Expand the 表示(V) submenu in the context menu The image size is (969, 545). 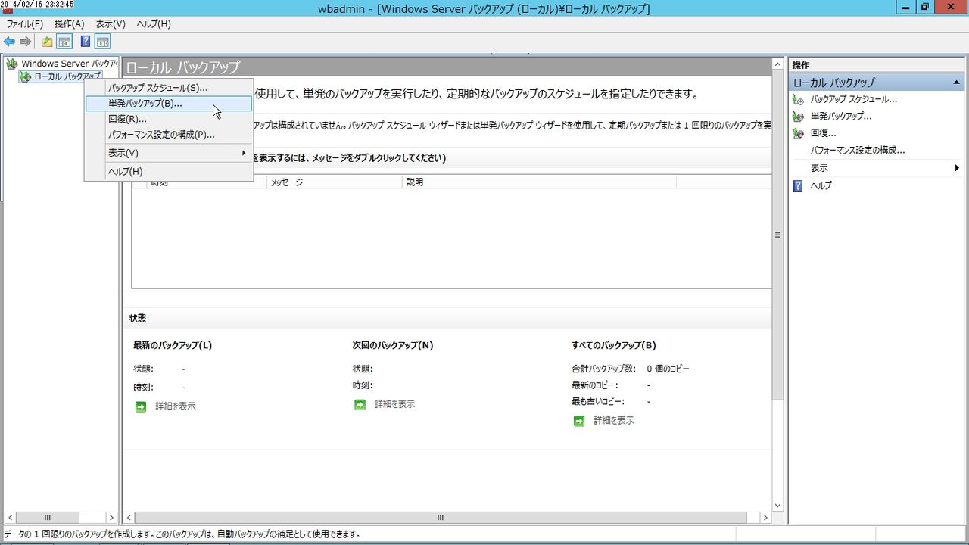coord(169,153)
